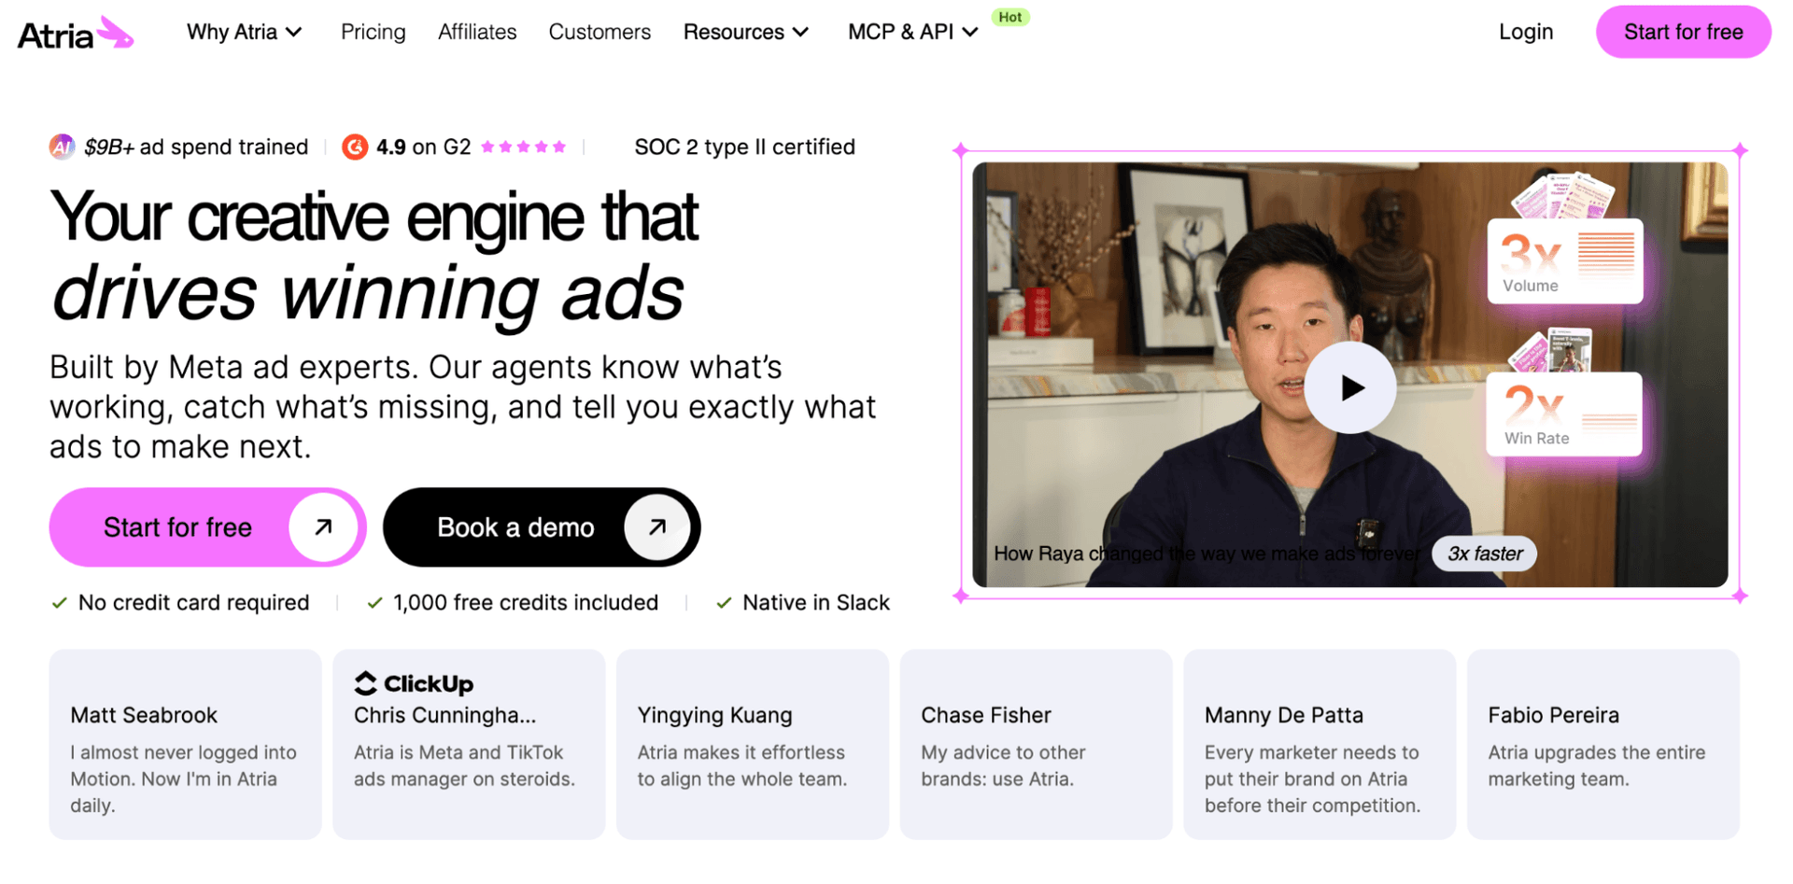Go to the Affiliates page
Viewport: 1793px width, 884px height.
pos(477,32)
